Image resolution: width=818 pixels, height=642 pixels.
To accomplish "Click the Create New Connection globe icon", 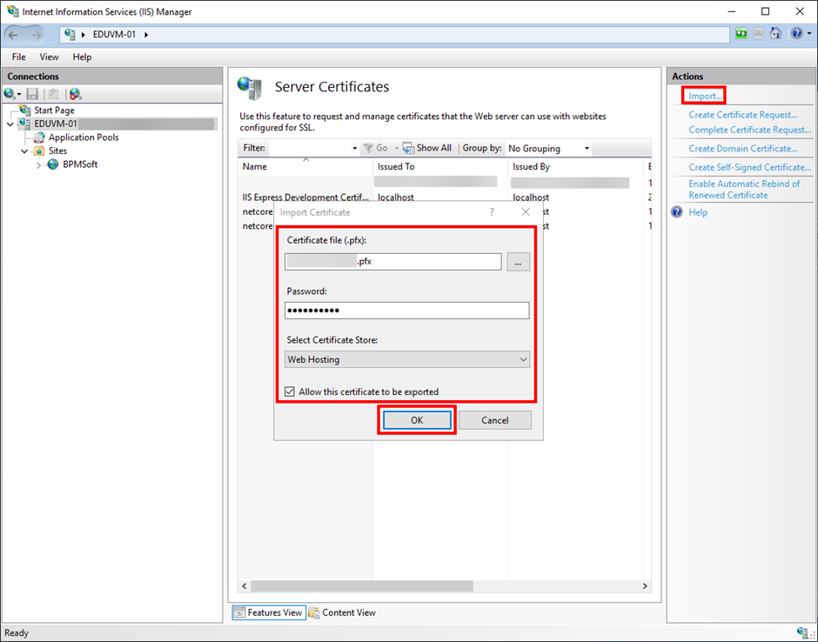I will [x=10, y=94].
